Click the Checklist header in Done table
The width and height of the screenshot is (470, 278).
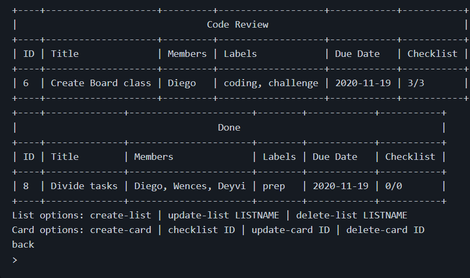(410, 157)
